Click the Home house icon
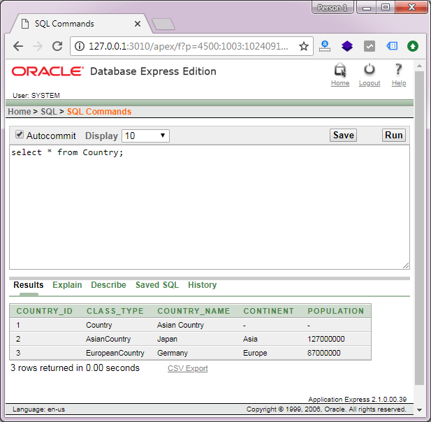The image size is (431, 422). click(x=340, y=70)
